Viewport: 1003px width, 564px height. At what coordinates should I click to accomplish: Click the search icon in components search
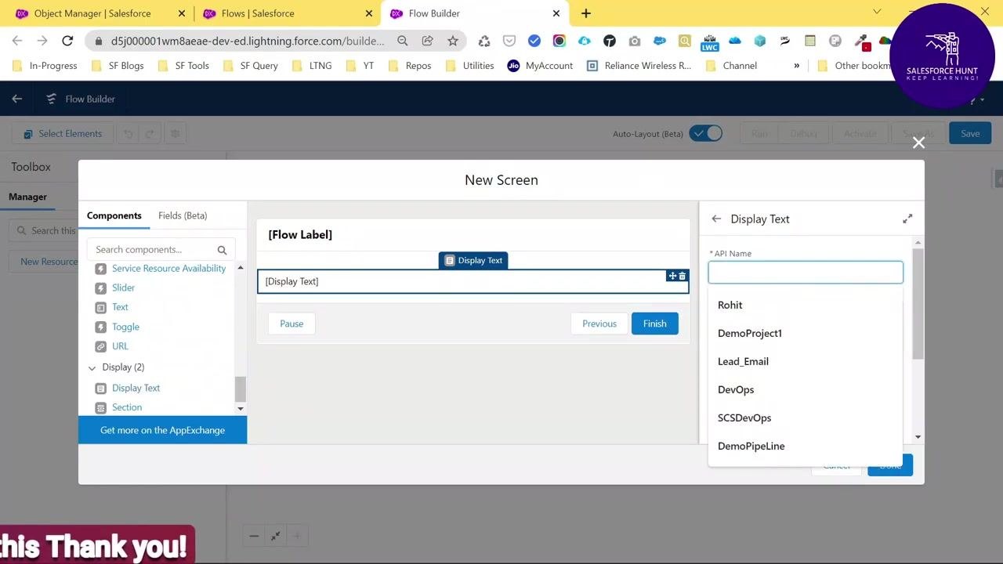222,250
